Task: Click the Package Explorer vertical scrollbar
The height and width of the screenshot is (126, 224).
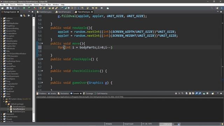Action: [34, 70]
